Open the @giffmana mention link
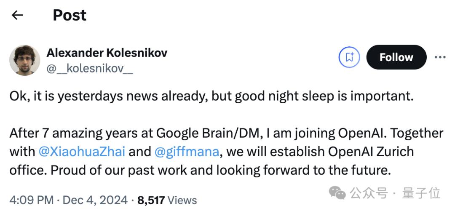The image size is (455, 211). [187, 152]
